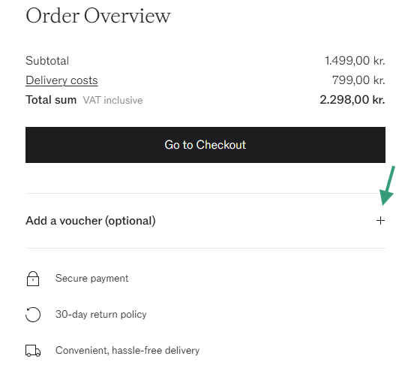Click the Go to Checkout button

pyautogui.click(x=205, y=145)
